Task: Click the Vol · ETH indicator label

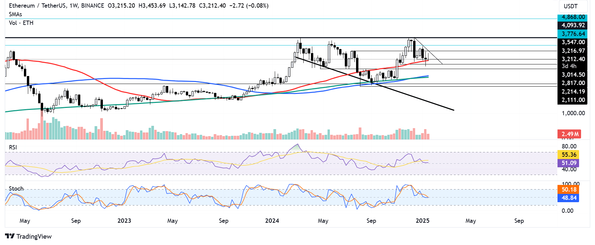Action: (21, 23)
